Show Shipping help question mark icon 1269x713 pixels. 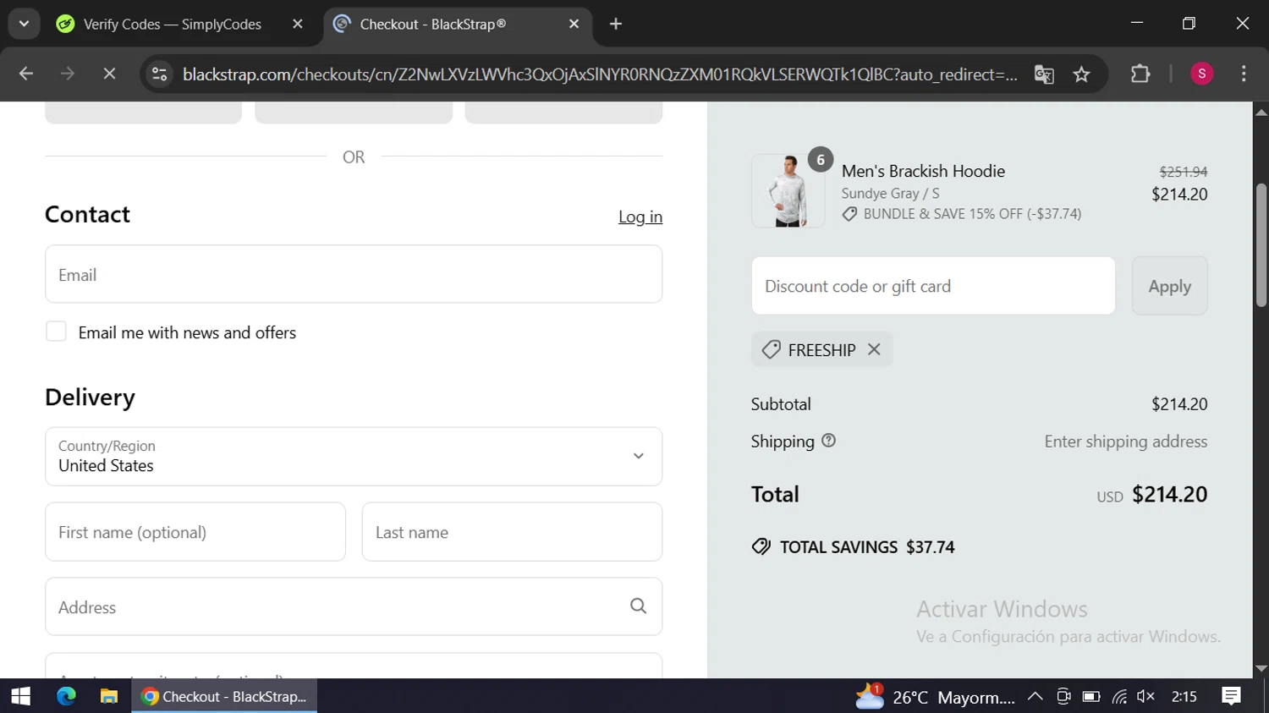(x=828, y=441)
